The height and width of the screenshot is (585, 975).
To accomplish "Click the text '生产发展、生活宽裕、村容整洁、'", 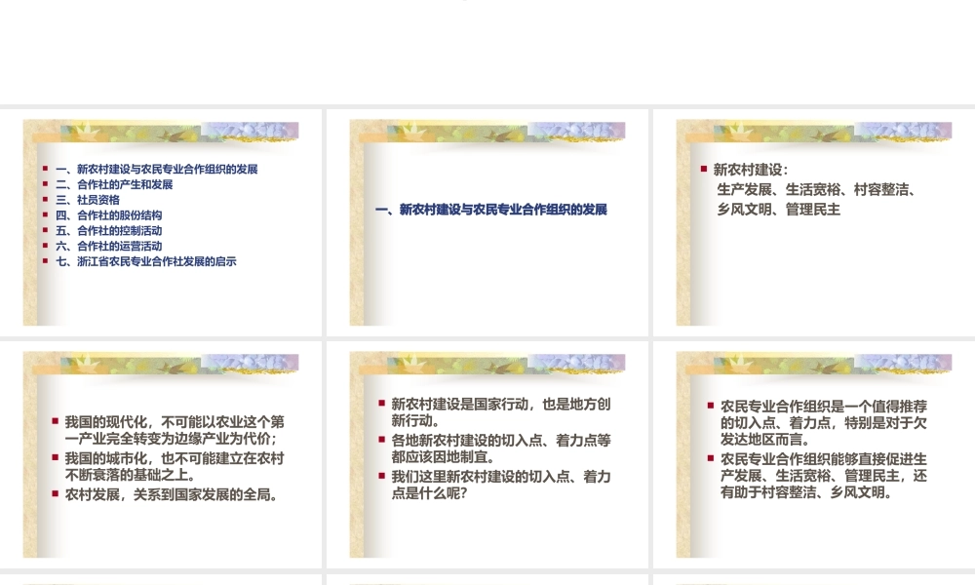I will pyautogui.click(x=816, y=189).
